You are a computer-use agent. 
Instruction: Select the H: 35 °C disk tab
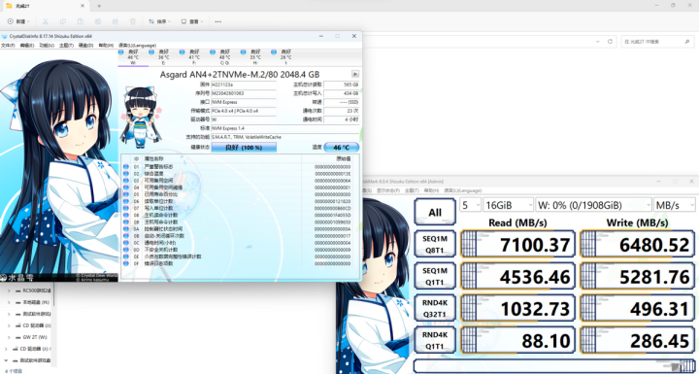(x=255, y=57)
